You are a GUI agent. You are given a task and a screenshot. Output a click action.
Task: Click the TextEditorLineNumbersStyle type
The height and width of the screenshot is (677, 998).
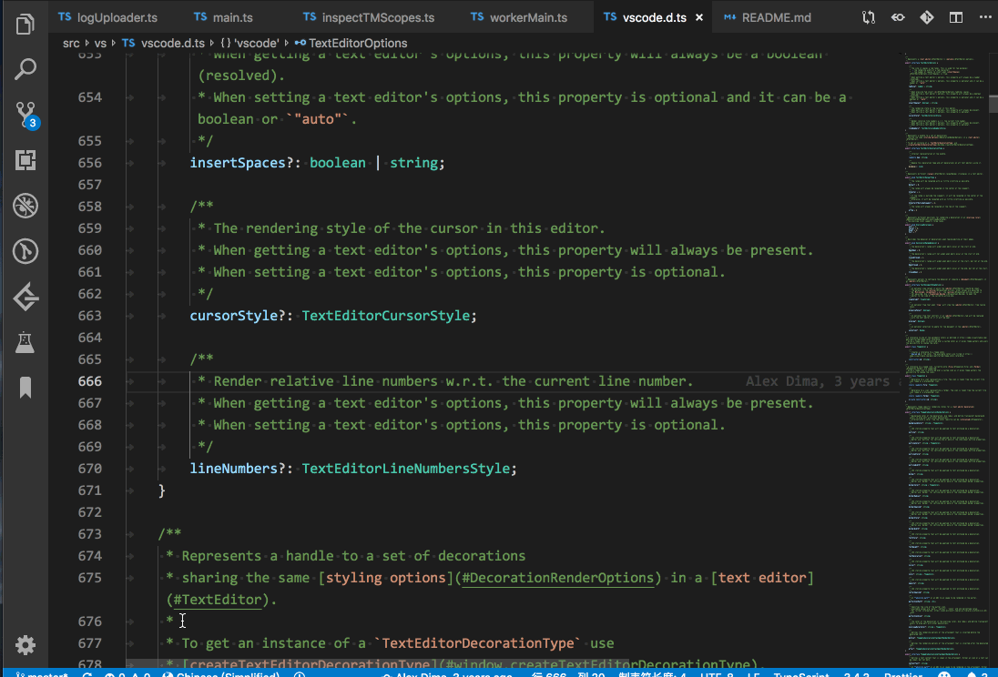pos(406,469)
